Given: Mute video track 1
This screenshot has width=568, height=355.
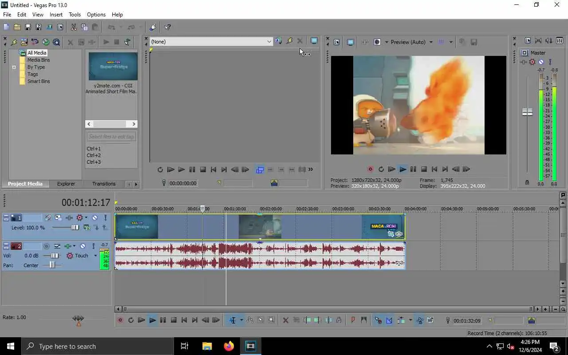Looking at the screenshot, I should pos(95,217).
